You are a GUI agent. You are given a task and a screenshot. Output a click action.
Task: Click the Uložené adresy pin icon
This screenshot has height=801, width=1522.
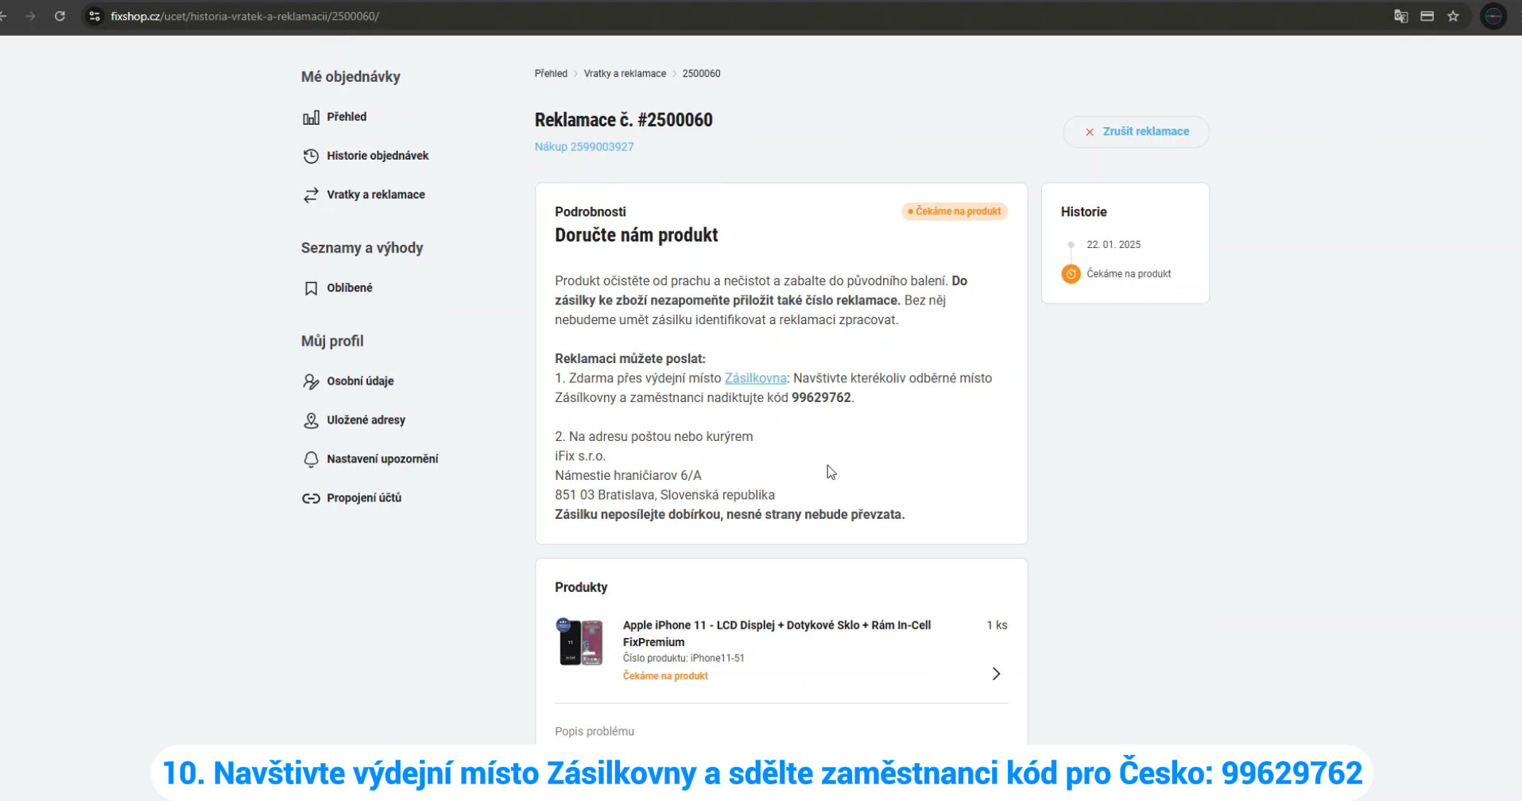(x=311, y=420)
